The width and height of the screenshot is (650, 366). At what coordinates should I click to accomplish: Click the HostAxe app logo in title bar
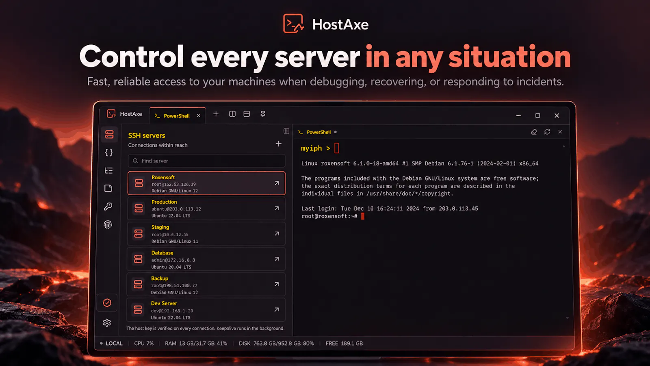pyautogui.click(x=111, y=114)
